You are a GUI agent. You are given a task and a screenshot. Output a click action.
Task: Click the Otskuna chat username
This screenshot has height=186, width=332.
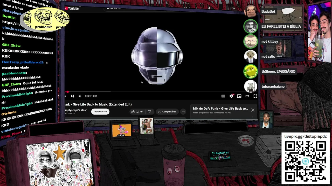(x=9, y=113)
